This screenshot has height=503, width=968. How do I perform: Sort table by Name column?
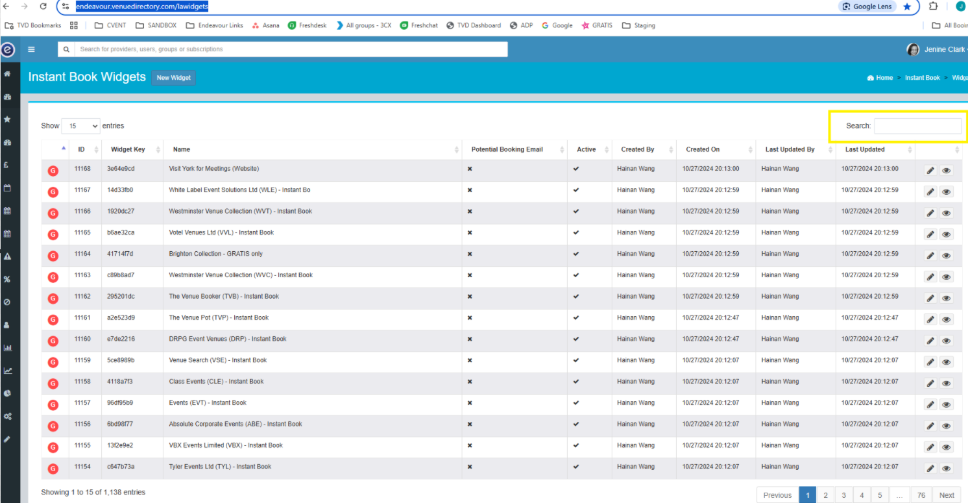(313, 149)
